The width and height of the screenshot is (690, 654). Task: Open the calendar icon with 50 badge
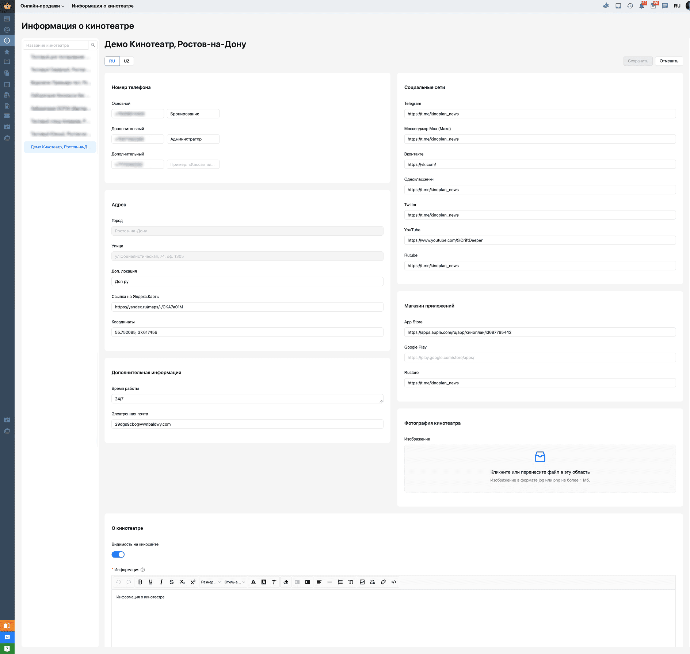point(654,5)
